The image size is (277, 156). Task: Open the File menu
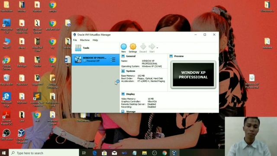75,40
